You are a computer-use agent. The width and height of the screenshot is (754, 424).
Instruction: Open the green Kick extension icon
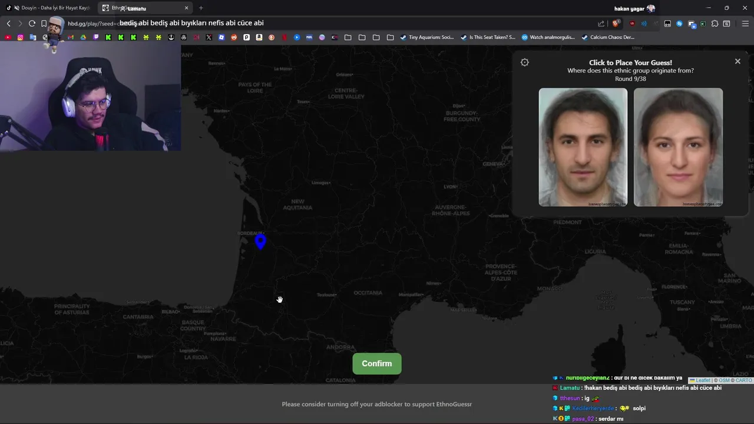coord(703,24)
